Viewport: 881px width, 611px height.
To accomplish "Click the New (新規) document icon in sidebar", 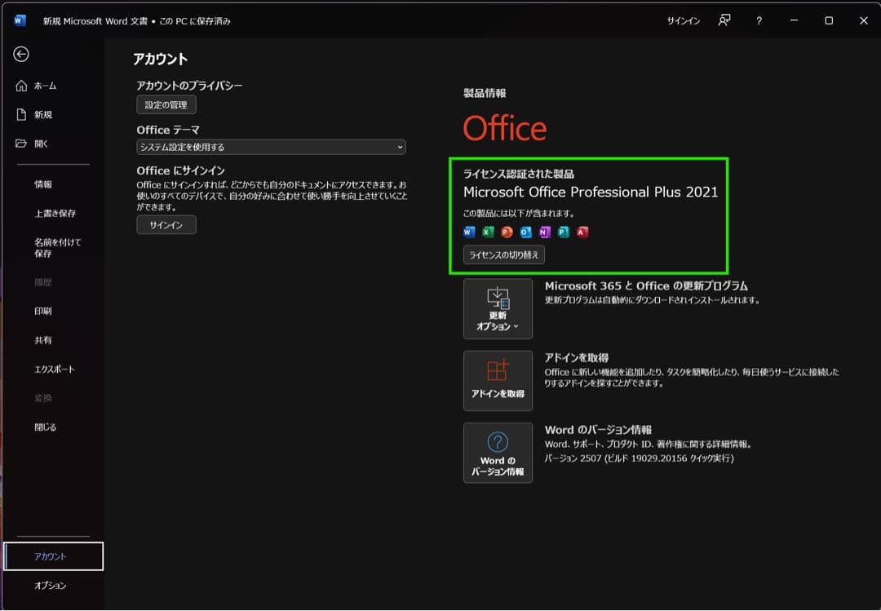I will point(22,115).
